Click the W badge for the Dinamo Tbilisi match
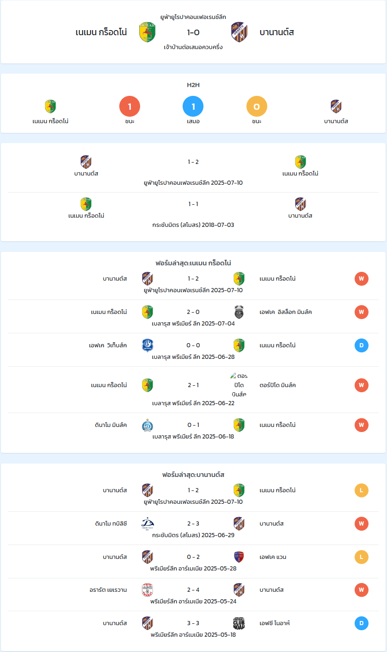The height and width of the screenshot is (652, 387). click(x=362, y=524)
